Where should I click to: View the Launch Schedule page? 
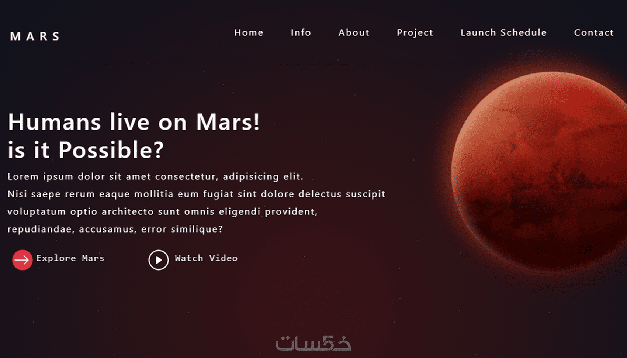tap(503, 32)
